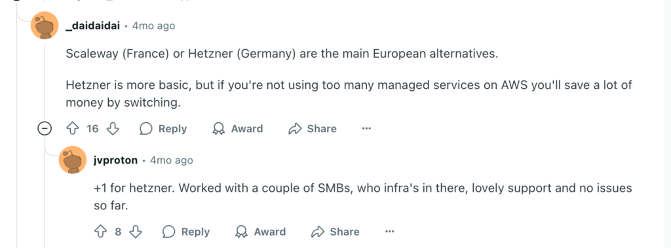
Task: Click Share arrow icon on jvproton's comment
Action: 318,232
